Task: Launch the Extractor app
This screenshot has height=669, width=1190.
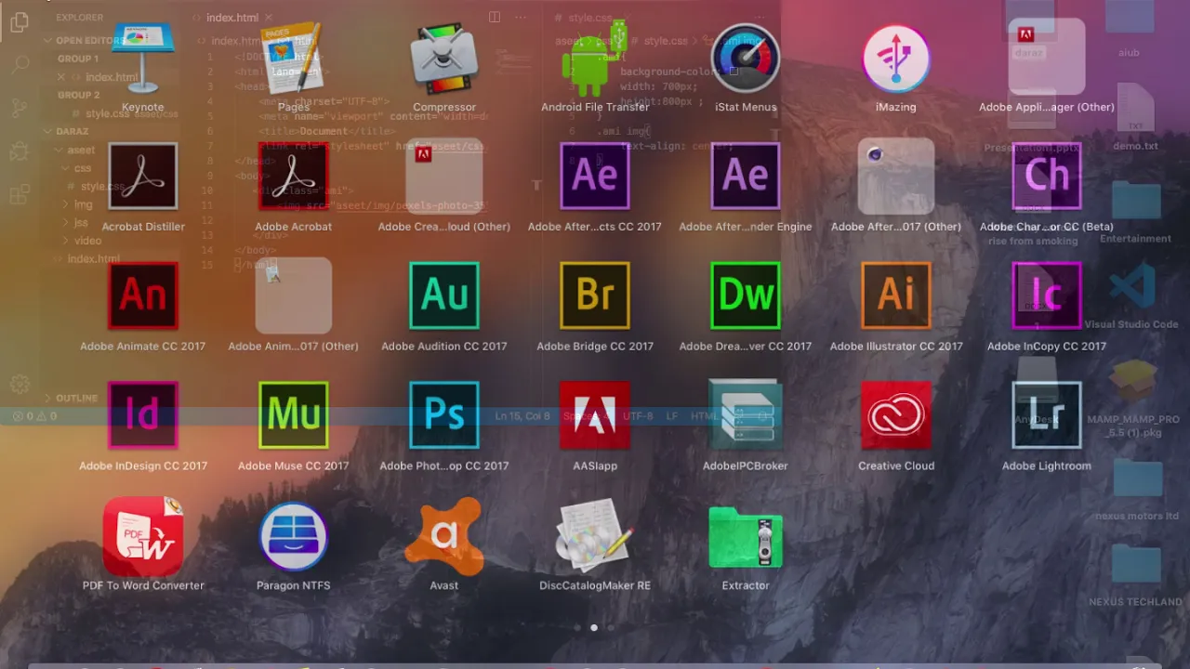Action: [x=746, y=535]
